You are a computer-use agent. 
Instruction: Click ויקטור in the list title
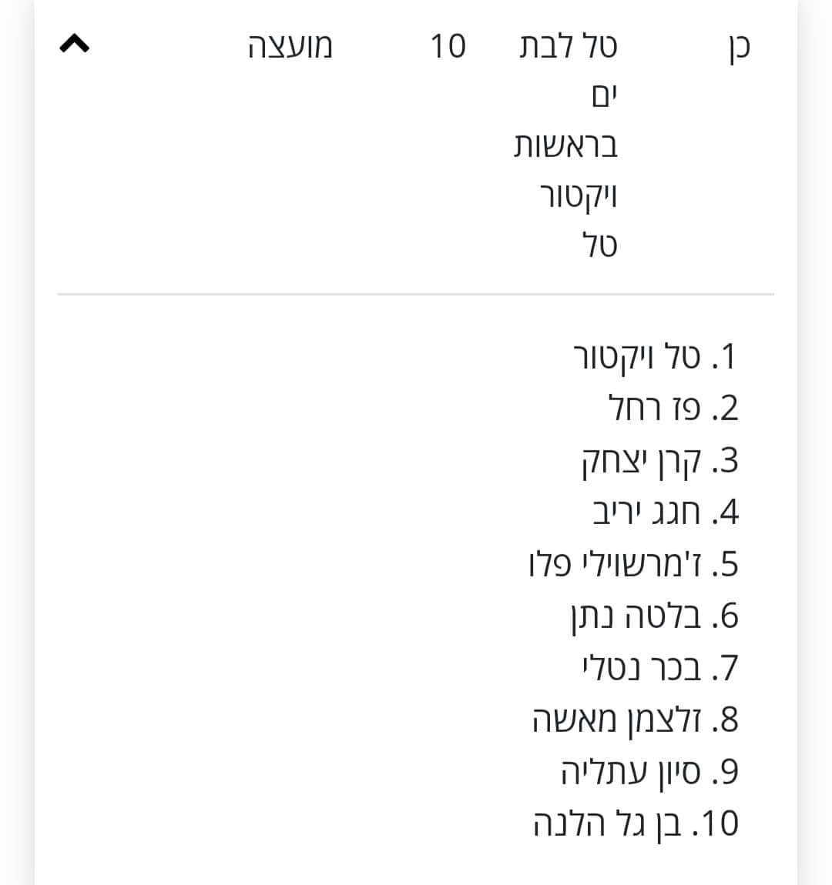click(579, 196)
